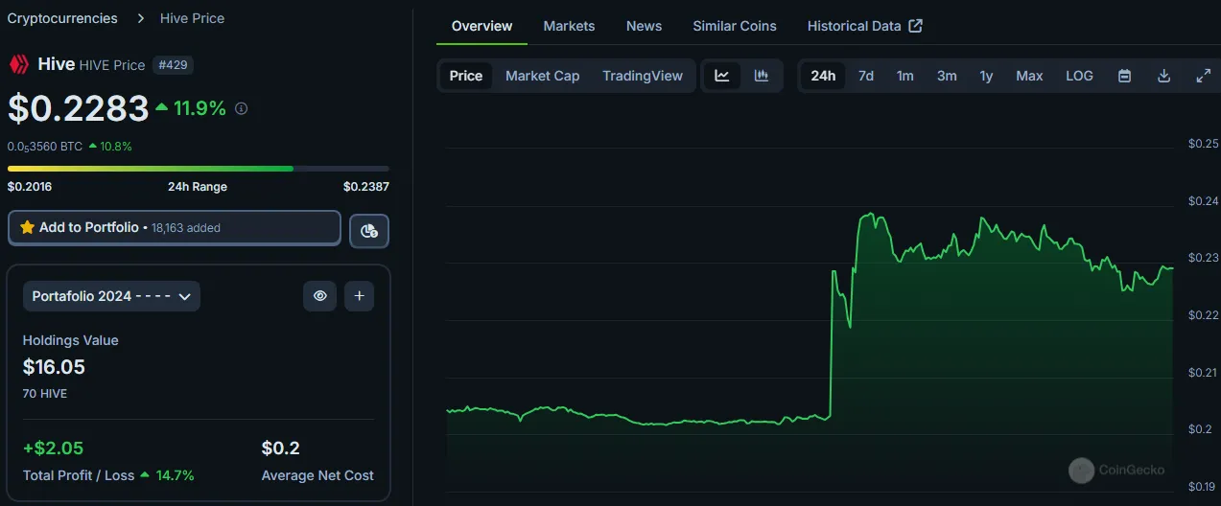Toggle LOG scale on the chart

point(1079,76)
